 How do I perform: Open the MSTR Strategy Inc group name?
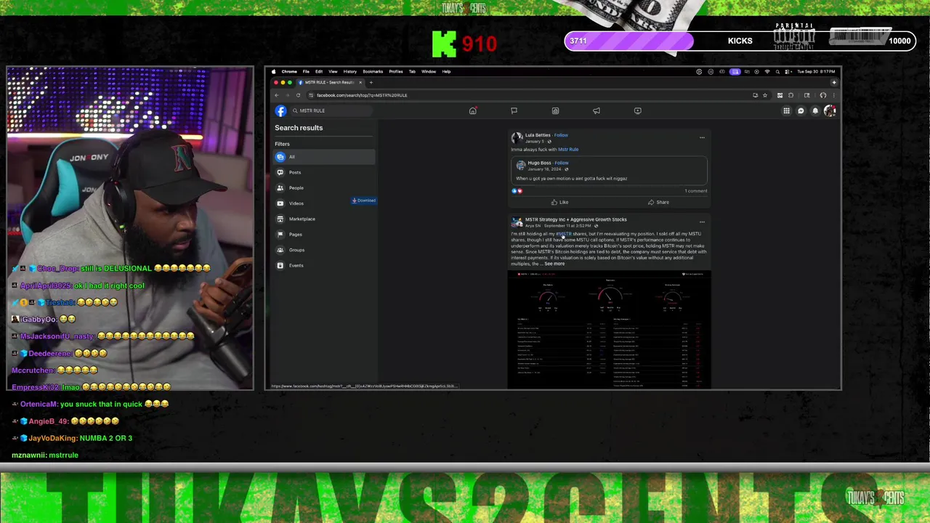[575, 219]
